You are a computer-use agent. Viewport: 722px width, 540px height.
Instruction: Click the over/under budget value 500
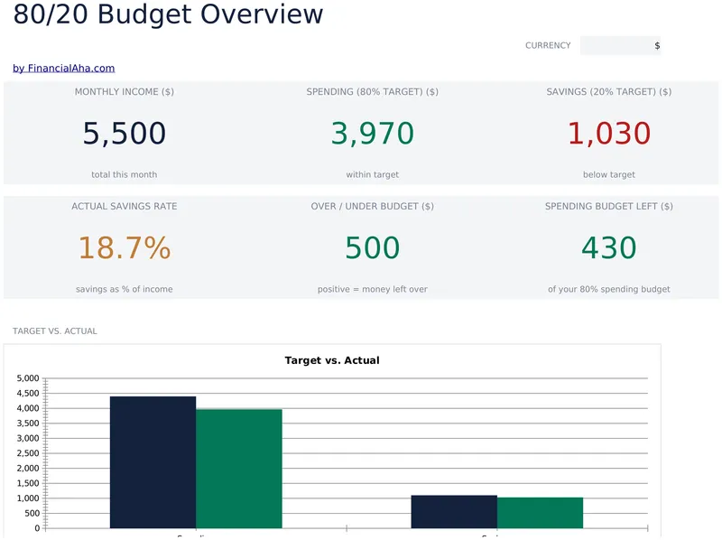coord(373,248)
